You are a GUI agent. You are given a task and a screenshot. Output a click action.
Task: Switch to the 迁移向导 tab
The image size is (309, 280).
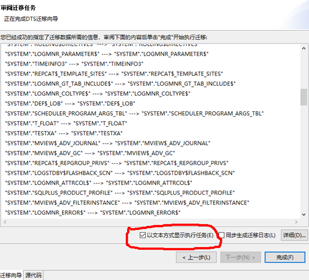tap(11, 275)
